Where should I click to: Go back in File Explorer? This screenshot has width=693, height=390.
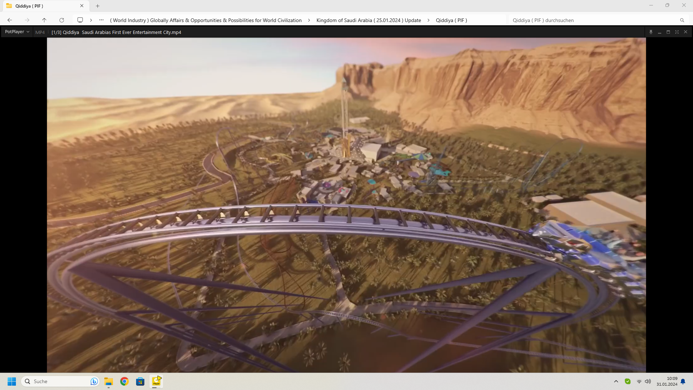[x=10, y=20]
